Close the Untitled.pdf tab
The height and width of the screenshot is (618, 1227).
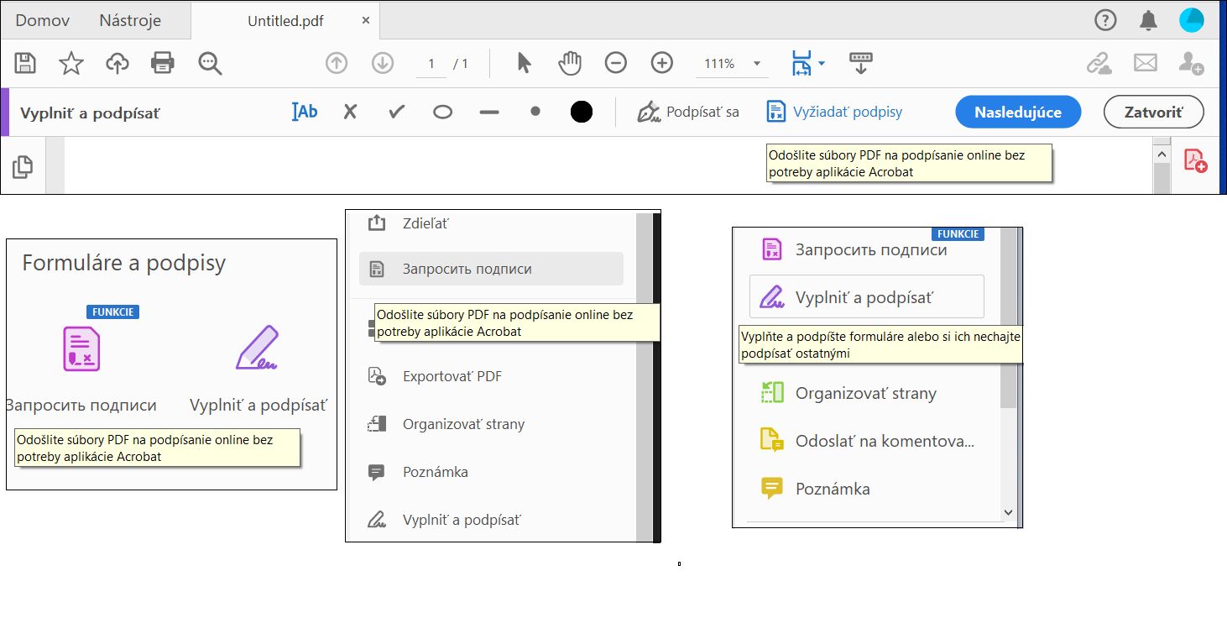[x=366, y=20]
